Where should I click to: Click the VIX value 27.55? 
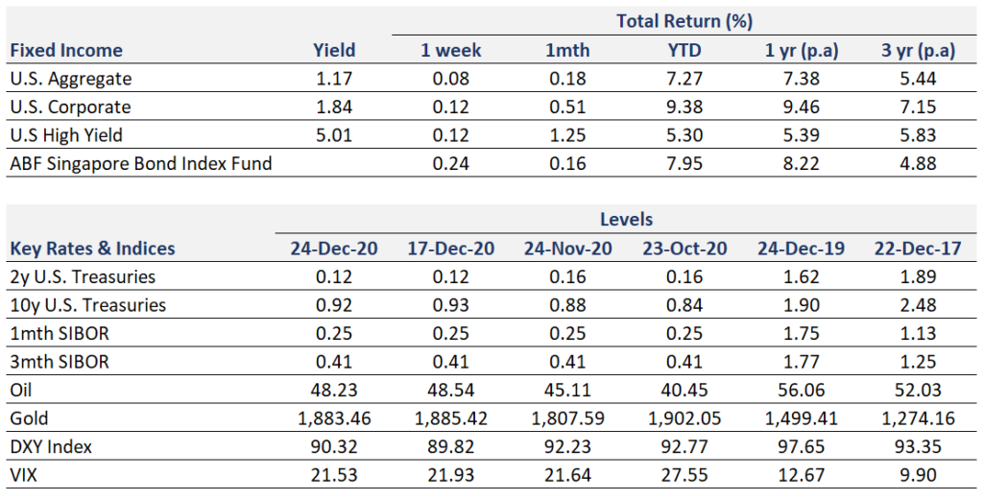coord(683,475)
